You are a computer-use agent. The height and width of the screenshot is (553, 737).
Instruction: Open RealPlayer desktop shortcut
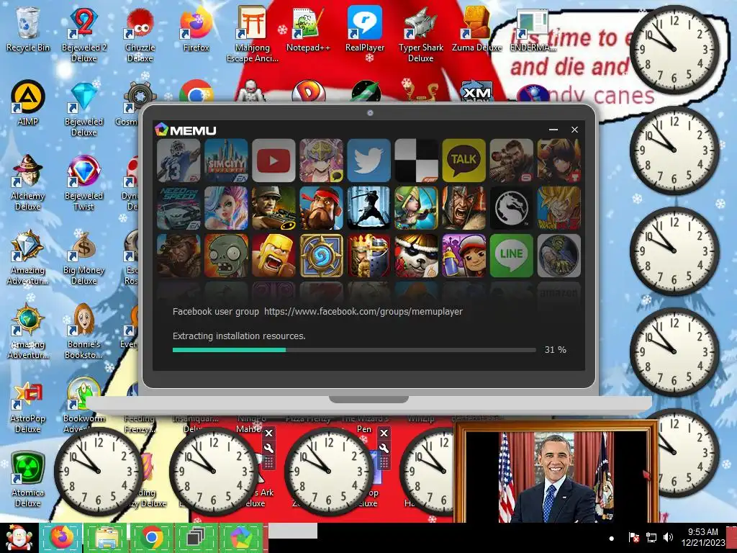365,29
